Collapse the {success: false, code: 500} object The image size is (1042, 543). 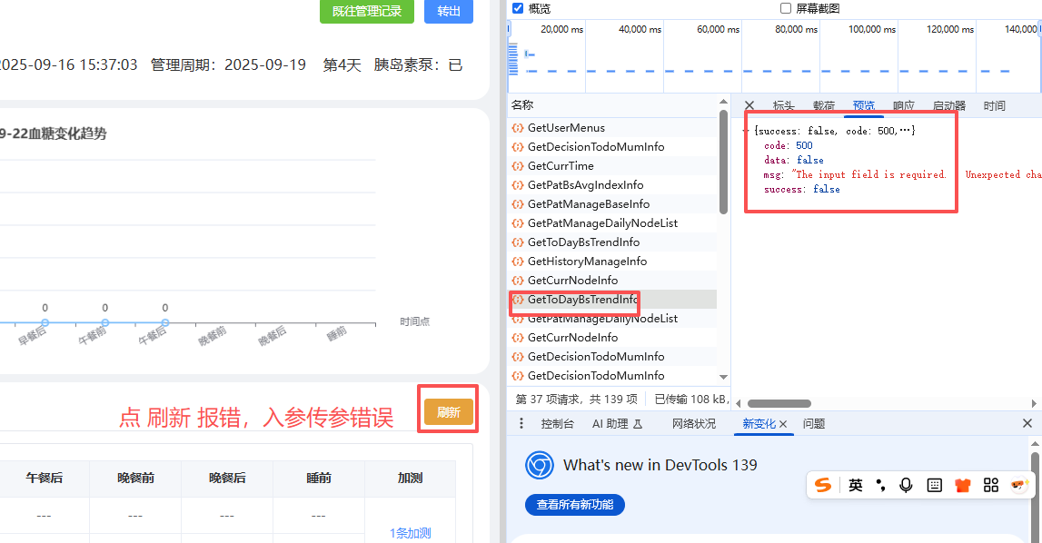click(746, 131)
